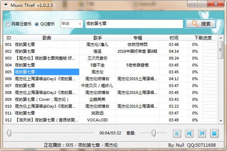Click the 专辑 column header

tap(137, 38)
